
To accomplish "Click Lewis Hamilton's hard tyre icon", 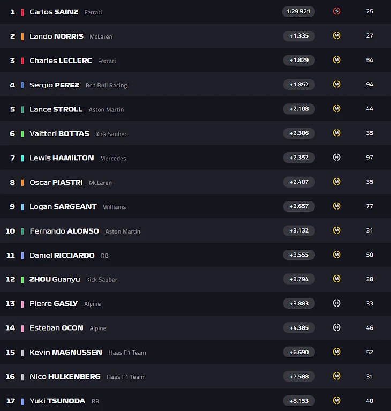I will click(x=336, y=157).
